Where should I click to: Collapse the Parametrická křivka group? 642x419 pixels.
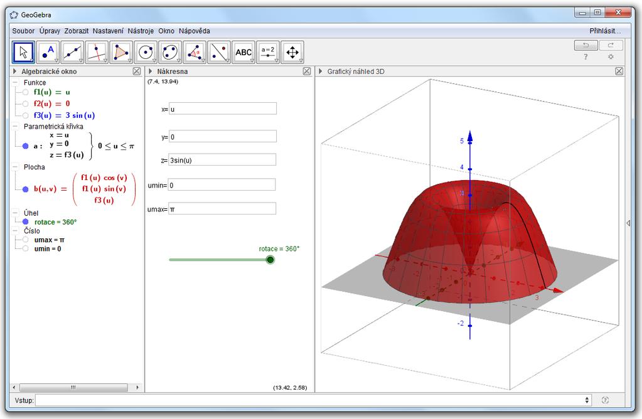tap(15, 127)
